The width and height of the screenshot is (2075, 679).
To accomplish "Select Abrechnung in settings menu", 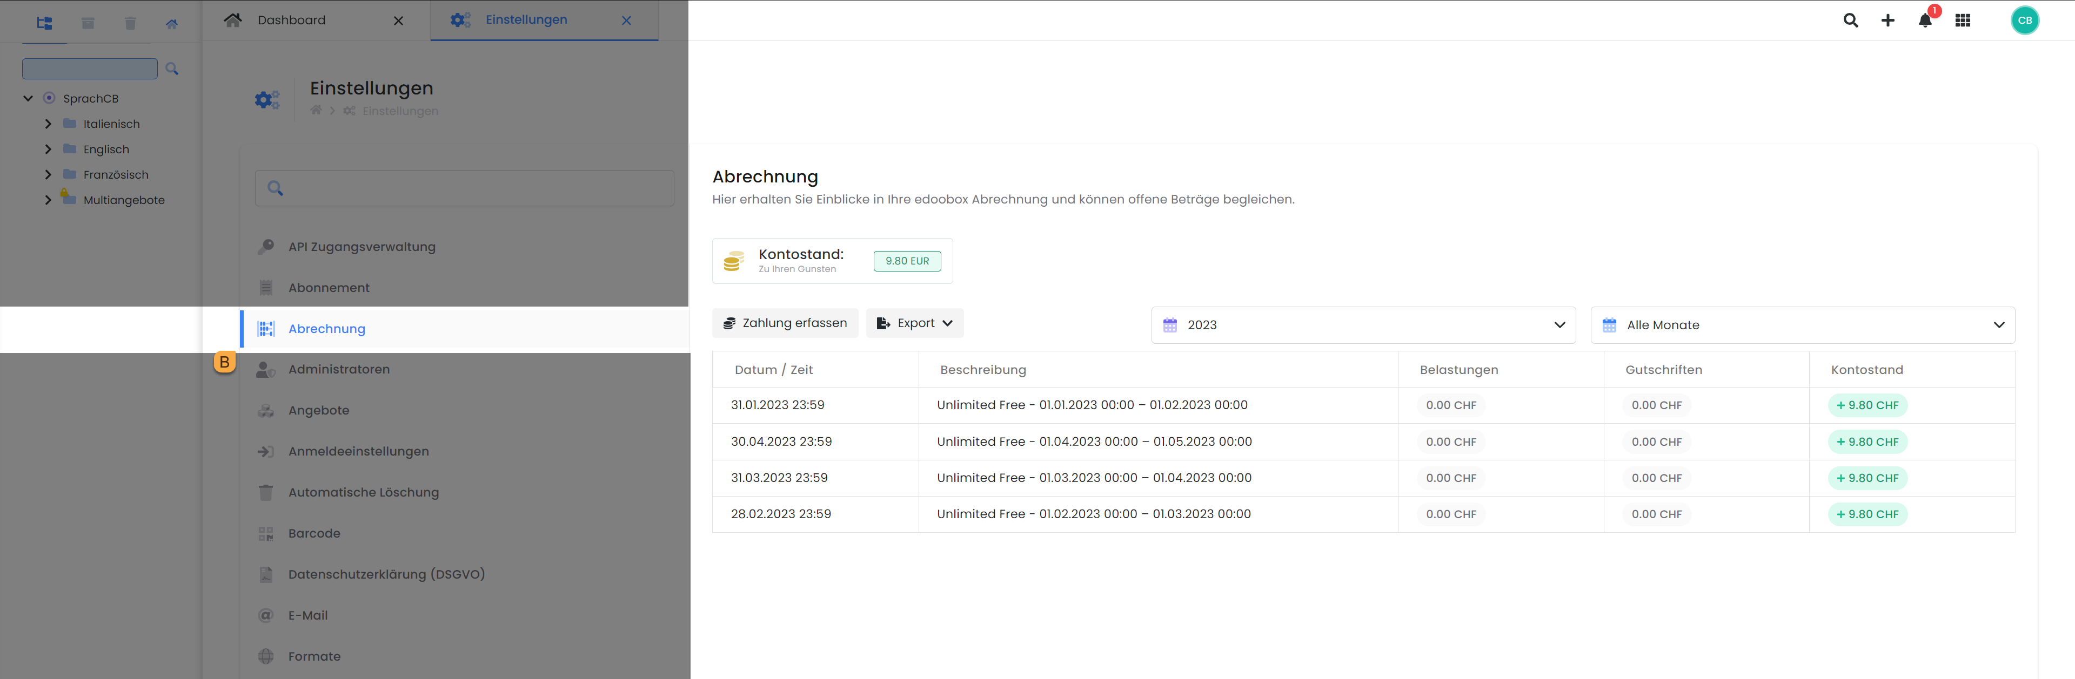I will [x=327, y=328].
